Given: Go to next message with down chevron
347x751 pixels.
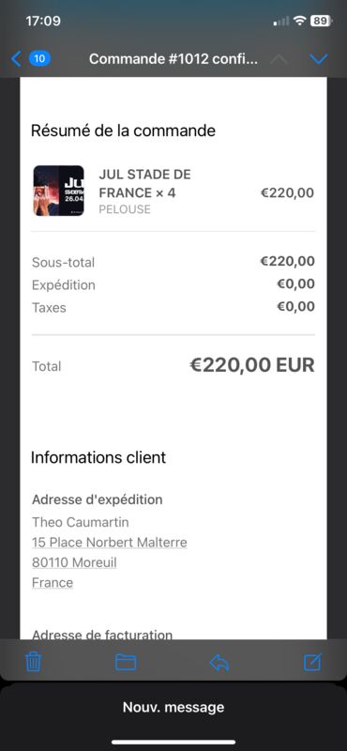Looking at the screenshot, I should pyautogui.click(x=319, y=59).
